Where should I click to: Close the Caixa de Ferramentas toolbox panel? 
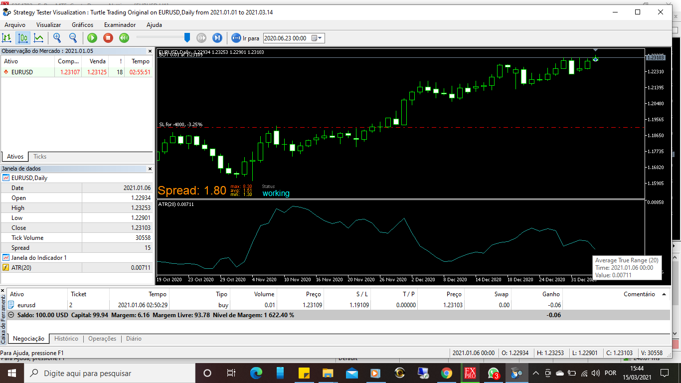[x=3, y=291]
